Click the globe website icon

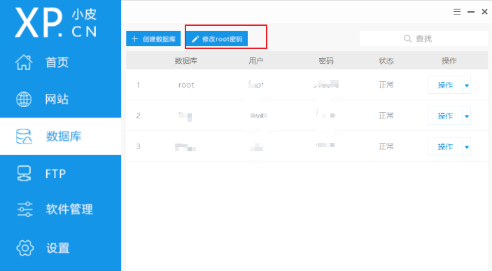24,99
